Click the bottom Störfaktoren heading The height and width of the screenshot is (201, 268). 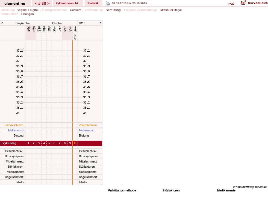(x=171, y=190)
